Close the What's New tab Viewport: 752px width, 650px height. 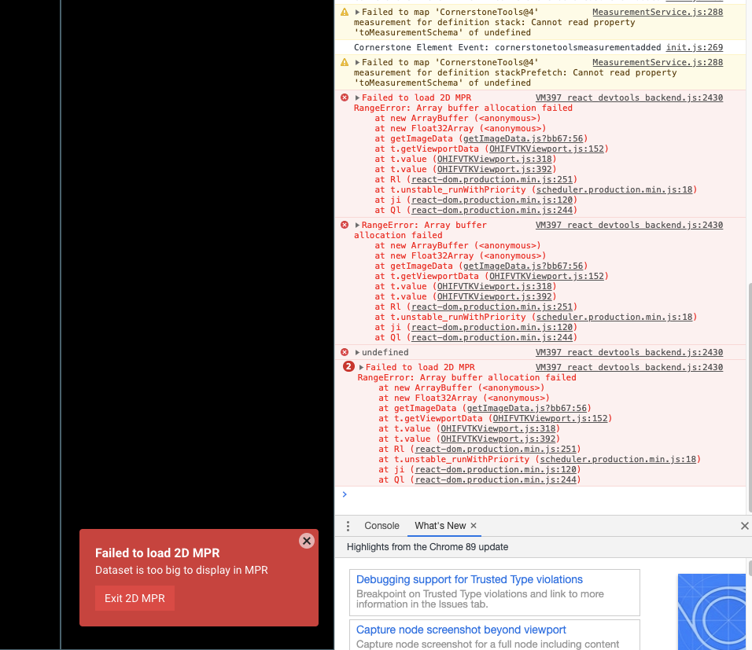point(474,526)
